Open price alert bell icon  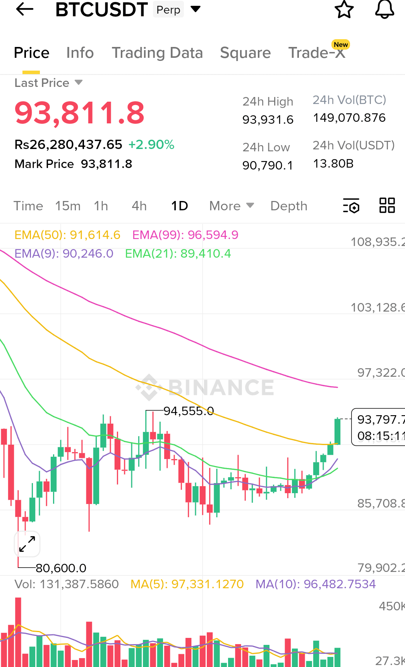[x=384, y=9]
